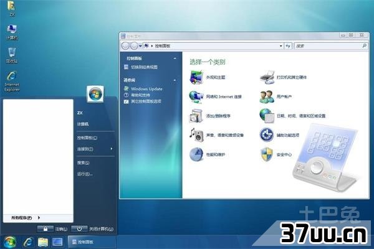Image resolution: width=374 pixels, height=249 pixels.
Task: Collapse the 请参阅 sidebar section chevron
Action: pos(175,80)
